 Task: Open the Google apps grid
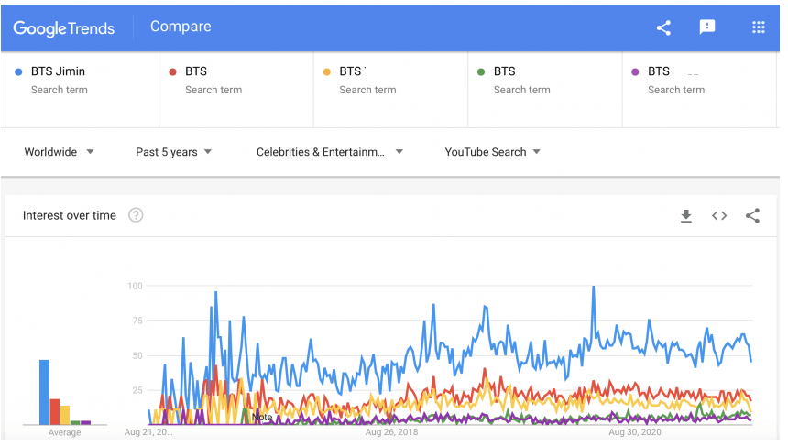coord(759,27)
